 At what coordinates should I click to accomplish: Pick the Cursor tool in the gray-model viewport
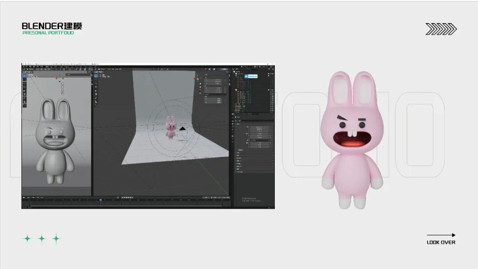click(25, 80)
